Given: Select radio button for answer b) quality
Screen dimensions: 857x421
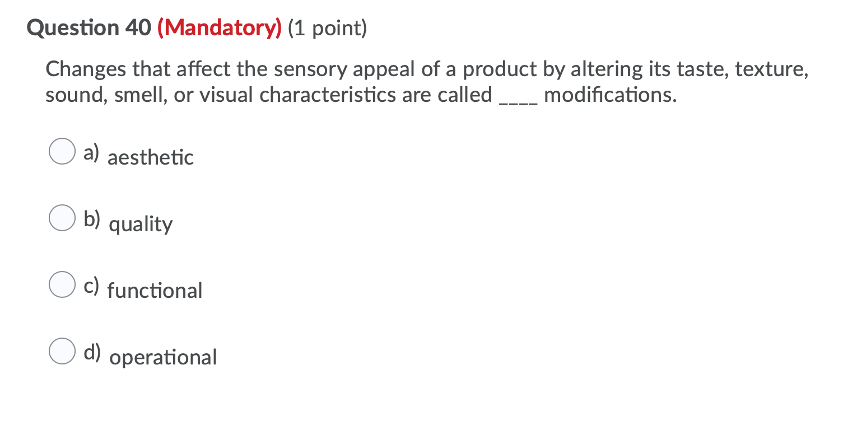Looking at the screenshot, I should [62, 218].
